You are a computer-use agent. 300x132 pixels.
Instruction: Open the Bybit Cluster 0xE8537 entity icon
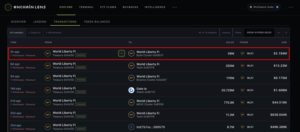131,53
